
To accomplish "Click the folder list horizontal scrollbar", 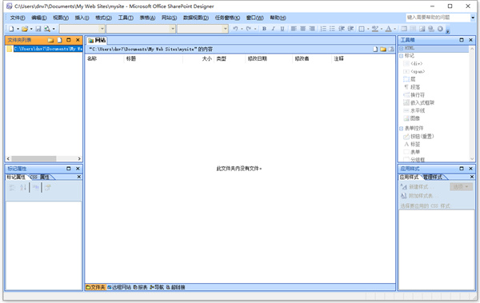I will coord(44,158).
